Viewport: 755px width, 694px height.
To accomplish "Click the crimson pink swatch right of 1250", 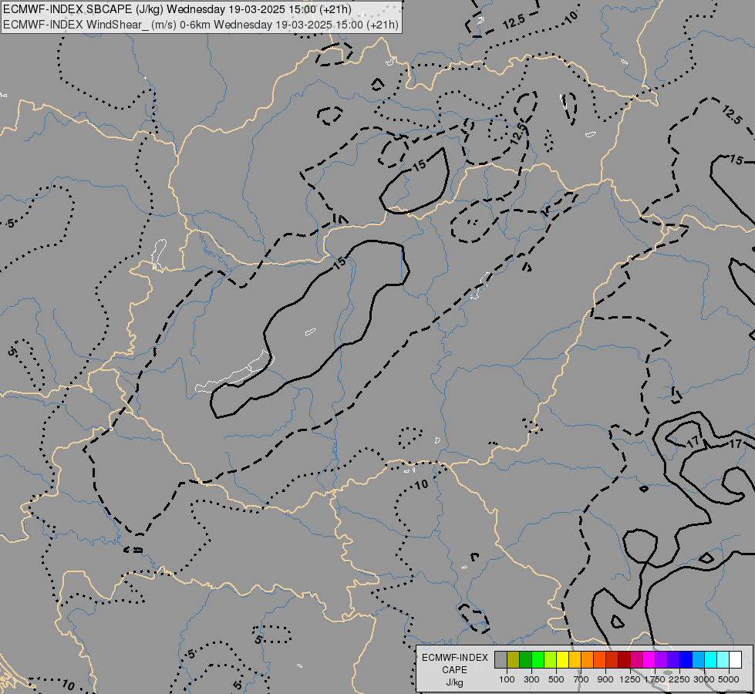I will 636,660.
